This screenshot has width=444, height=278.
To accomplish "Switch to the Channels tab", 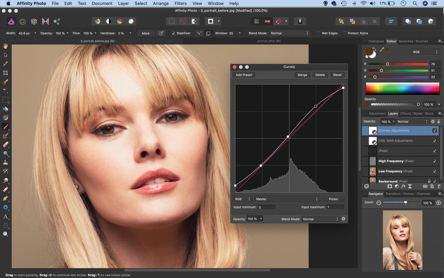I will tap(423, 194).
